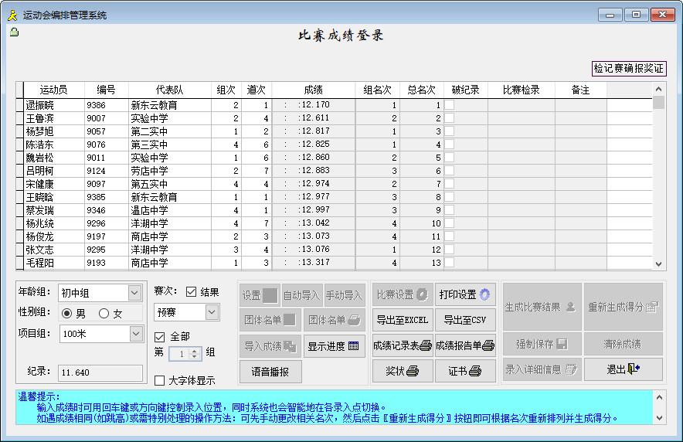Screen dimensions: 683x442
Task: Click the 奖状 award printing button
Action: 402,371
